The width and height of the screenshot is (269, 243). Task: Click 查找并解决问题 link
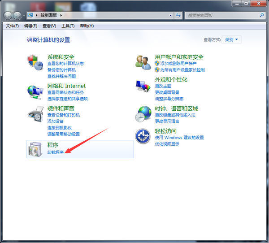coord(61,76)
